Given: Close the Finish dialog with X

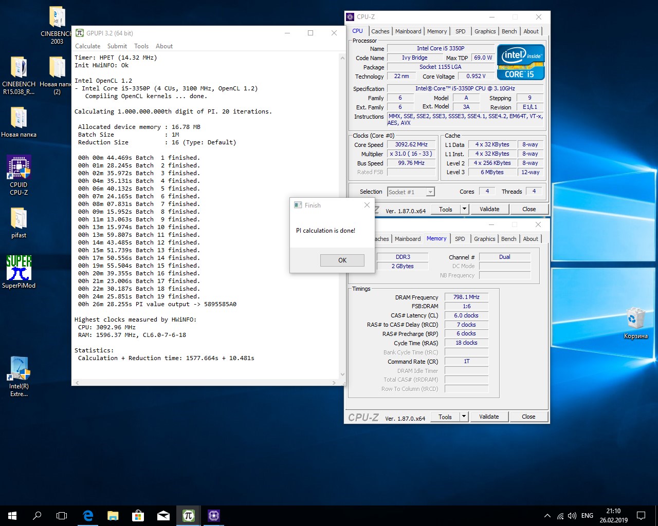Looking at the screenshot, I should (x=367, y=205).
